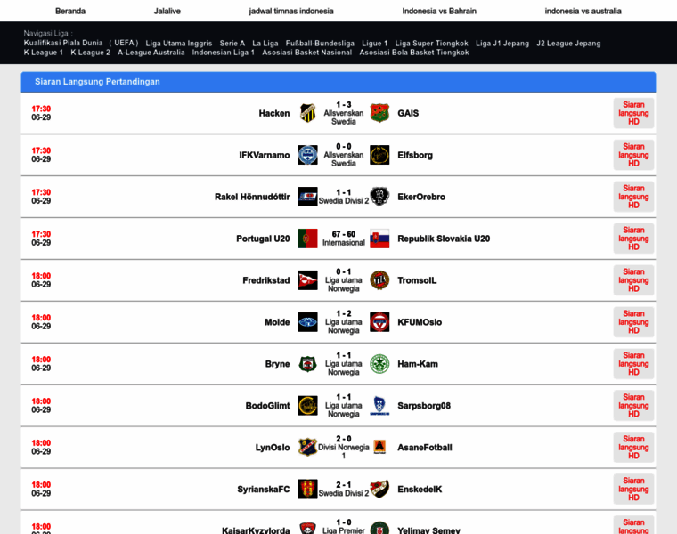Watch IFKVarnamo vs Elfsborg live stream
The height and width of the screenshot is (534, 677).
pos(633,155)
